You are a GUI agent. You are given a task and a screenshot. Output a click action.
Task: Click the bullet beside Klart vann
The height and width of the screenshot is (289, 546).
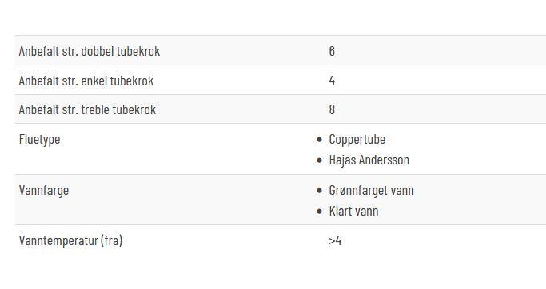pos(320,212)
